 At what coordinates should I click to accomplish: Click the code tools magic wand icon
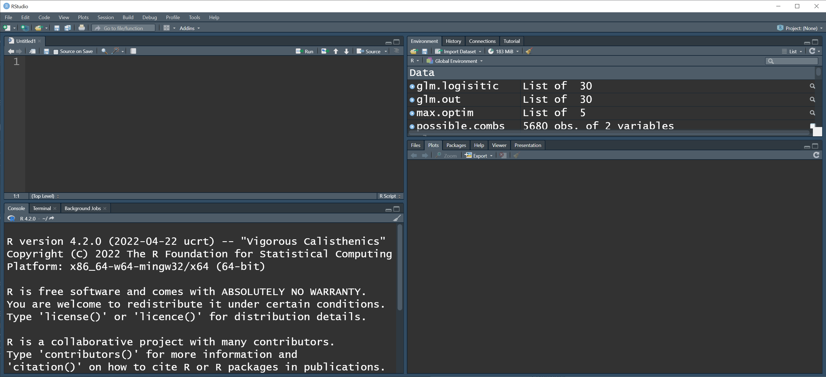(116, 51)
